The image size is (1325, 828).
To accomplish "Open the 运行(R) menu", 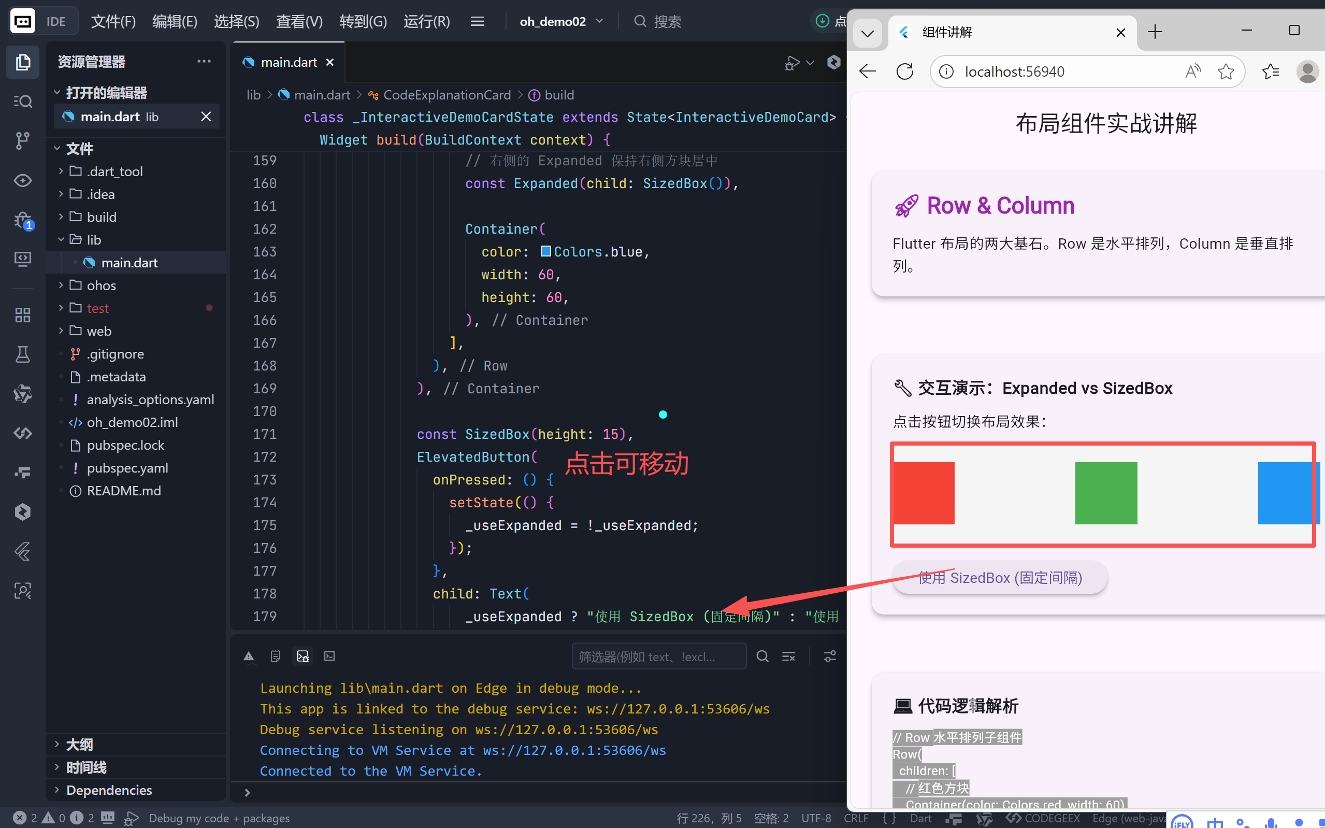I will [x=426, y=21].
